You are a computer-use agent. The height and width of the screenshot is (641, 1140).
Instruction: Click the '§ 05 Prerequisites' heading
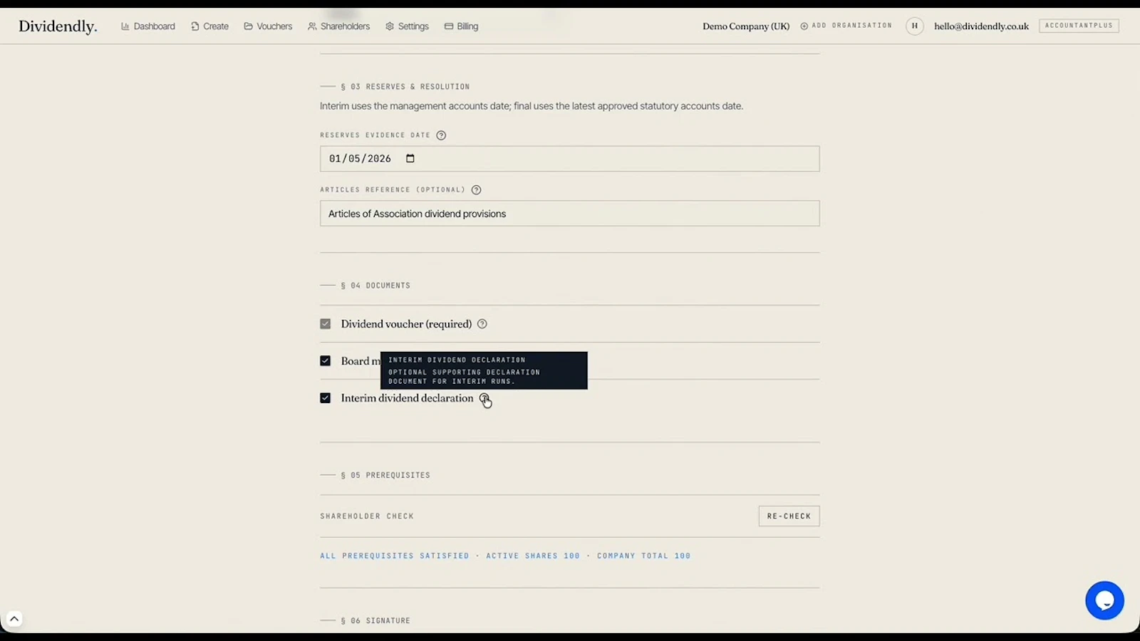(x=385, y=475)
